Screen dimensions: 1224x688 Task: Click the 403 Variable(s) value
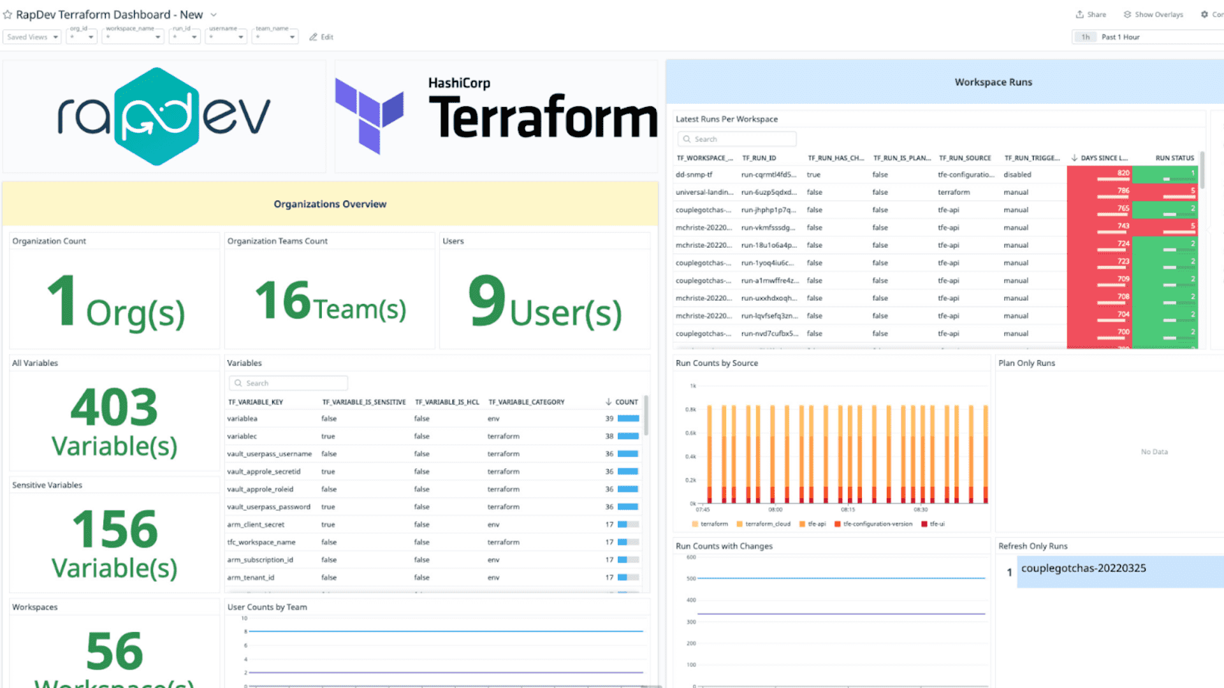tap(114, 422)
